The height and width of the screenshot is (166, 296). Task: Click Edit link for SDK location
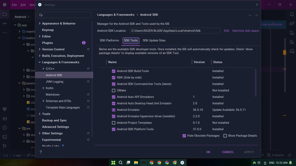point(226,31)
